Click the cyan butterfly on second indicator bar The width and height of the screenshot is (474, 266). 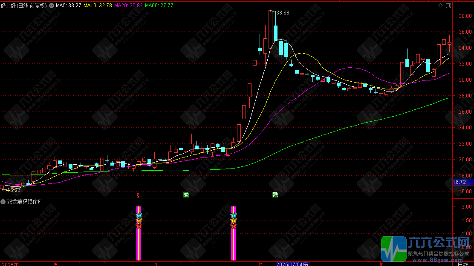233,215
